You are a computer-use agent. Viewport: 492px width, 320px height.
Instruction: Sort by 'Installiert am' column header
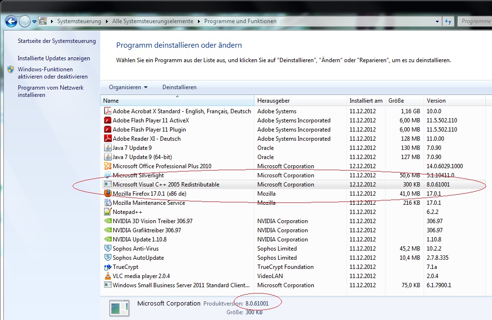(x=366, y=101)
